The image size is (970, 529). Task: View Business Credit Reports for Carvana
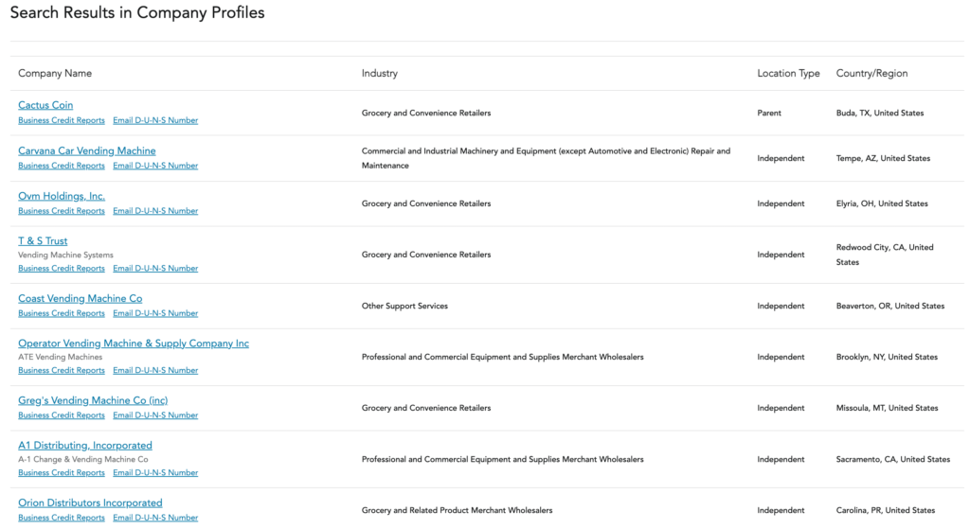(x=62, y=166)
